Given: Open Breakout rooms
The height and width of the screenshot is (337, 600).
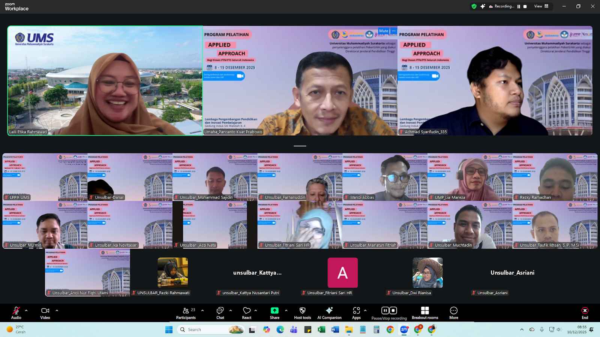Looking at the screenshot, I should pyautogui.click(x=425, y=313).
